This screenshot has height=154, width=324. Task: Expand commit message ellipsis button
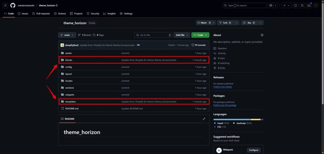click(138, 45)
